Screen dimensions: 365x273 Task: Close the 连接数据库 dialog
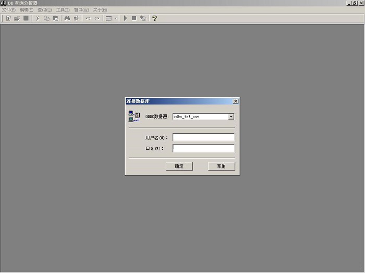pyautogui.click(x=235, y=101)
